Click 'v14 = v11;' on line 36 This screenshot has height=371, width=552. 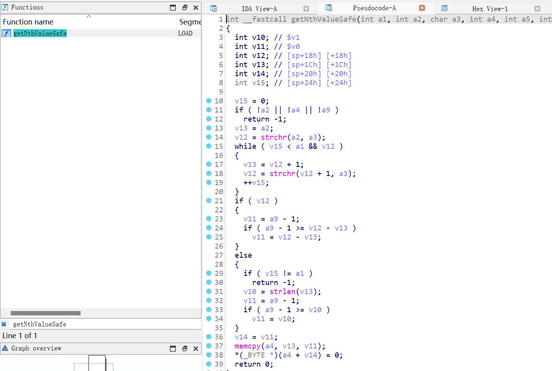[256, 337]
